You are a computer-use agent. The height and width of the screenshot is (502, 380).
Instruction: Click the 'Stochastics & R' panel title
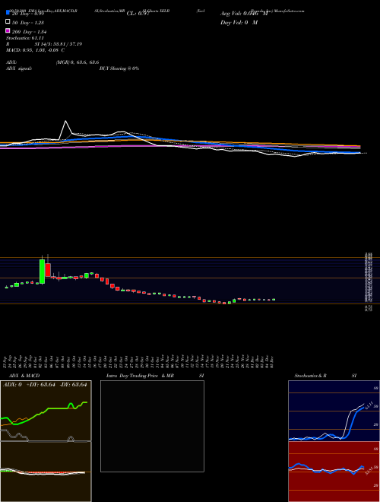point(311,376)
